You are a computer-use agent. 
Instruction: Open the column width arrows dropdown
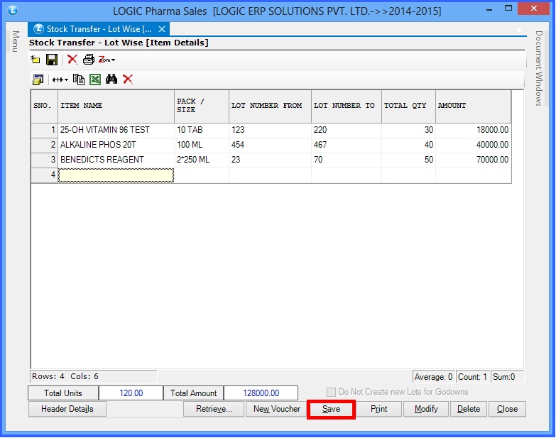click(60, 80)
